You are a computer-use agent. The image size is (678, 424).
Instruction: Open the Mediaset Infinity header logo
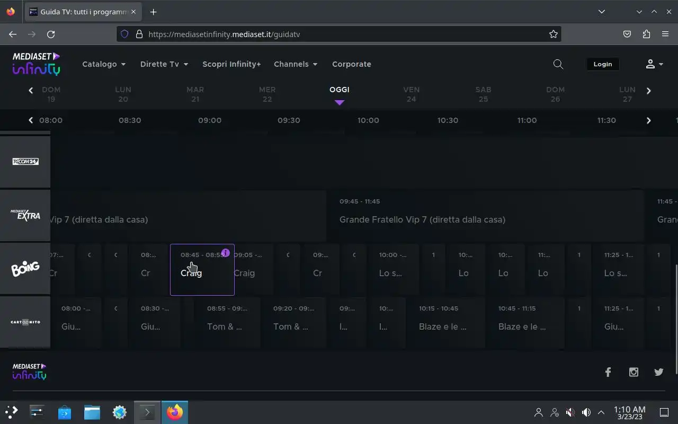[x=36, y=64]
